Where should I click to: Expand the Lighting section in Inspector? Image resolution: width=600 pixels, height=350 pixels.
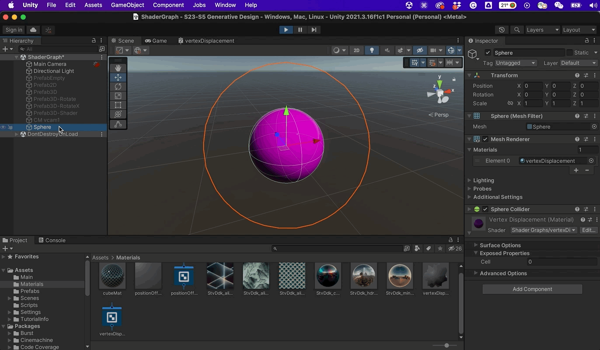483,180
